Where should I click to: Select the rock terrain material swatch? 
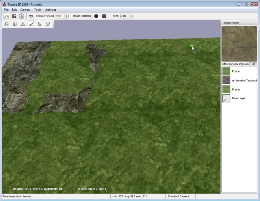[x=226, y=80]
